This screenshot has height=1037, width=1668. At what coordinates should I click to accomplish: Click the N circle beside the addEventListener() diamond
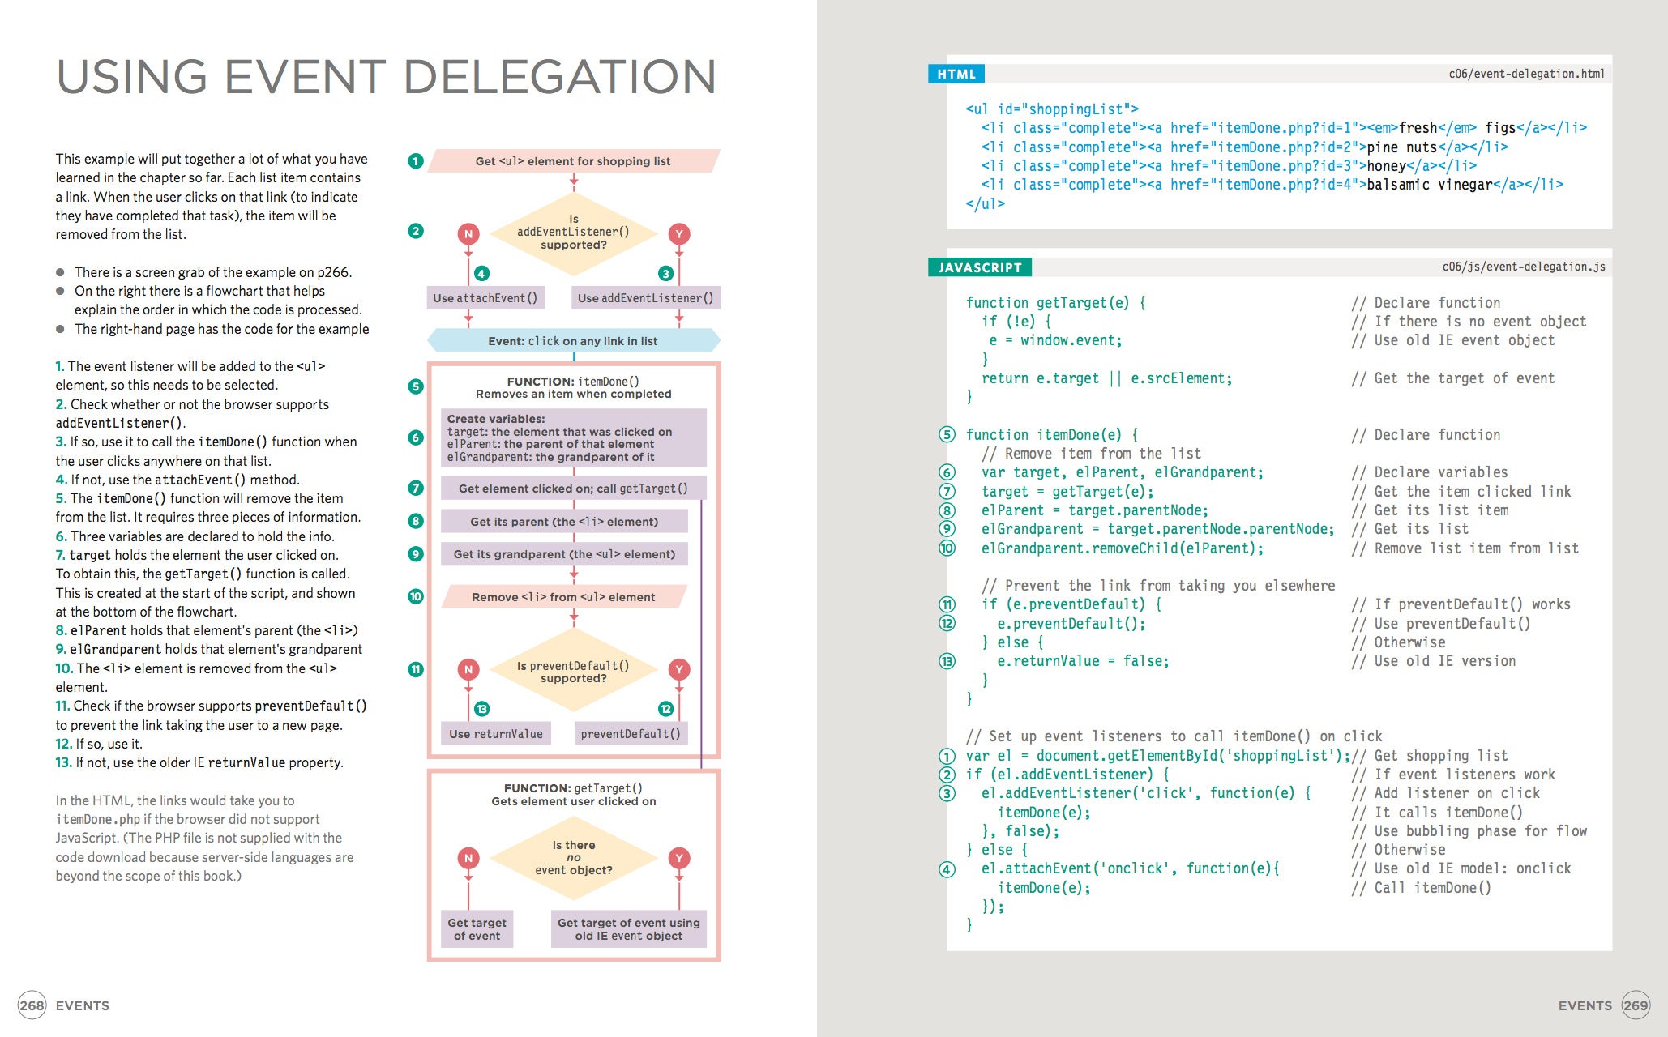point(468,234)
